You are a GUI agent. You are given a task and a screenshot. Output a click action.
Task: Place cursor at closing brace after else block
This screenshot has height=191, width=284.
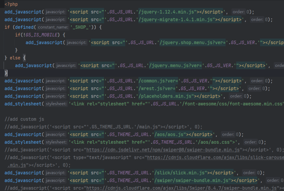(x=6, y=73)
